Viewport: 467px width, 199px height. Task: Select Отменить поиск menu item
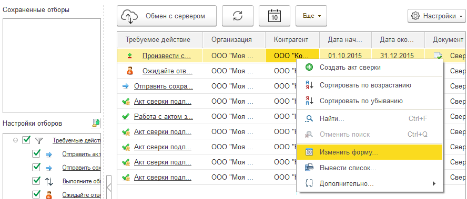pyautogui.click(x=370, y=135)
